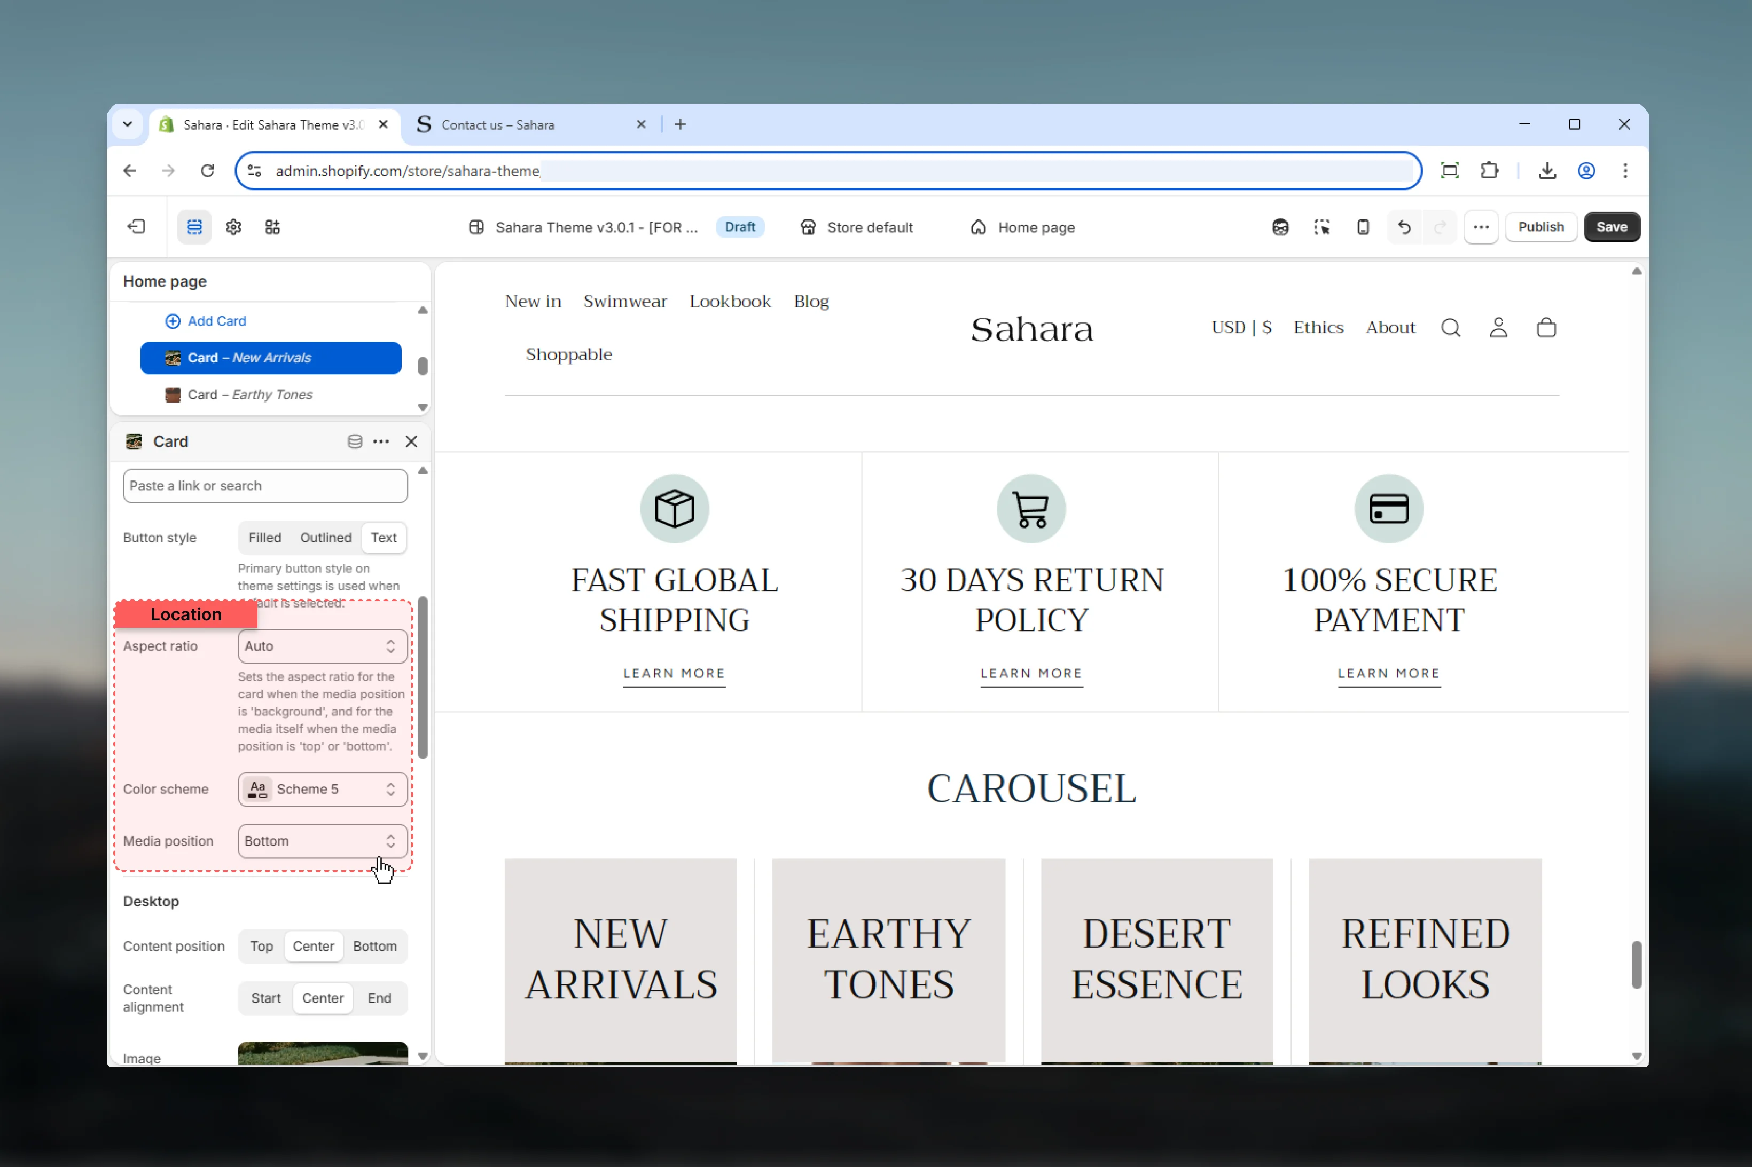Click the browser address bar
Screen dimensions: 1752x1167
coord(828,170)
